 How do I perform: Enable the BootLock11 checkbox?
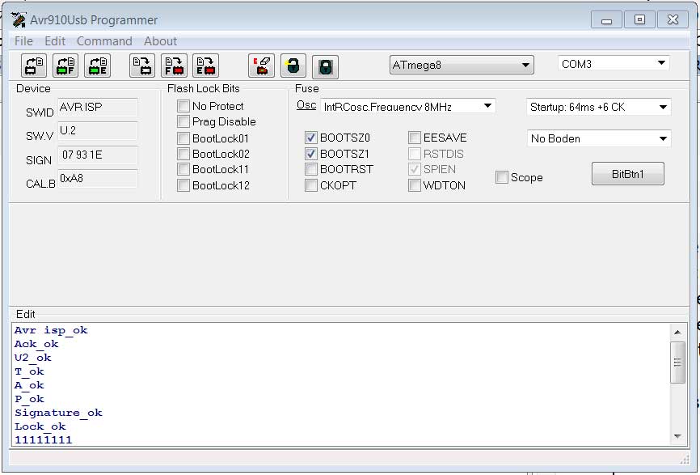click(x=183, y=169)
